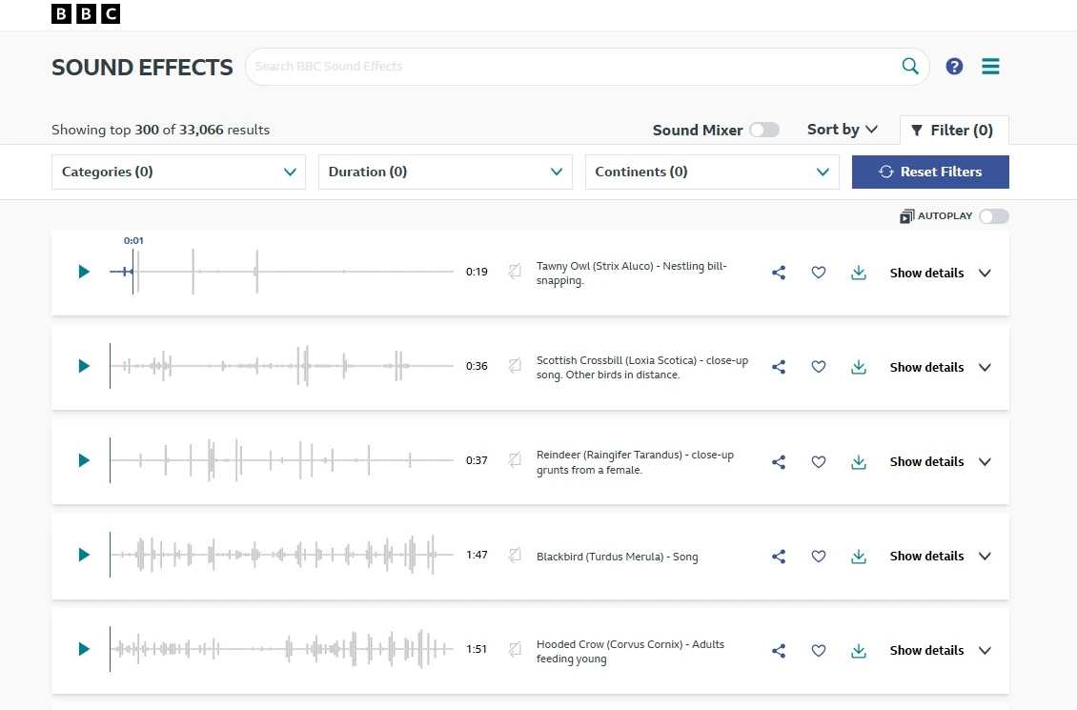Enable the Sound Mixer switch

764,130
